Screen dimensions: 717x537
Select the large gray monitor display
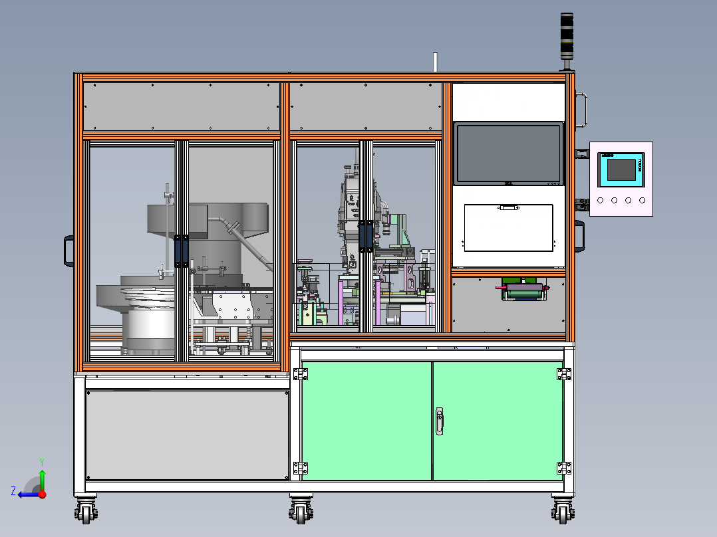coord(508,154)
